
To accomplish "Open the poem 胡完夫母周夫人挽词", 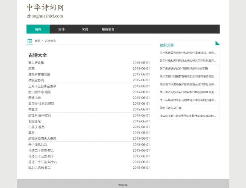I will coord(42,138).
